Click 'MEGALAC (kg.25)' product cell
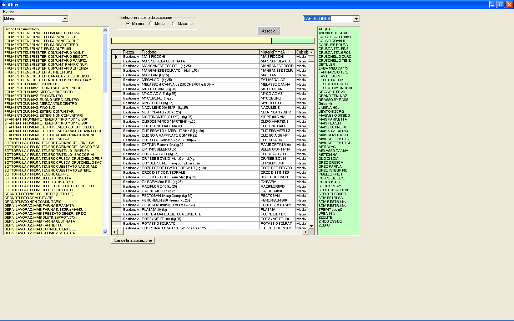514x321 pixels. tap(200, 80)
